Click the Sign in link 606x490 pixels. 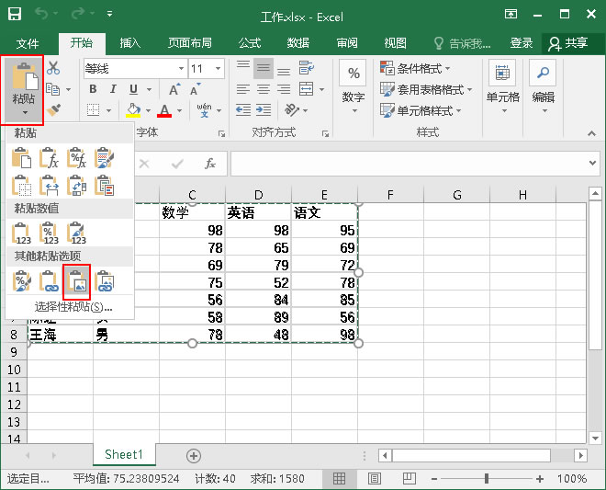point(522,43)
